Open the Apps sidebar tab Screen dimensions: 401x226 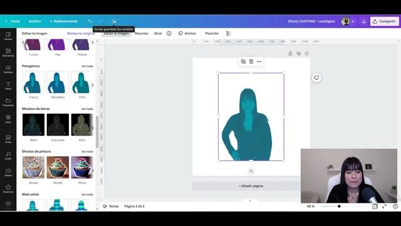point(8,119)
